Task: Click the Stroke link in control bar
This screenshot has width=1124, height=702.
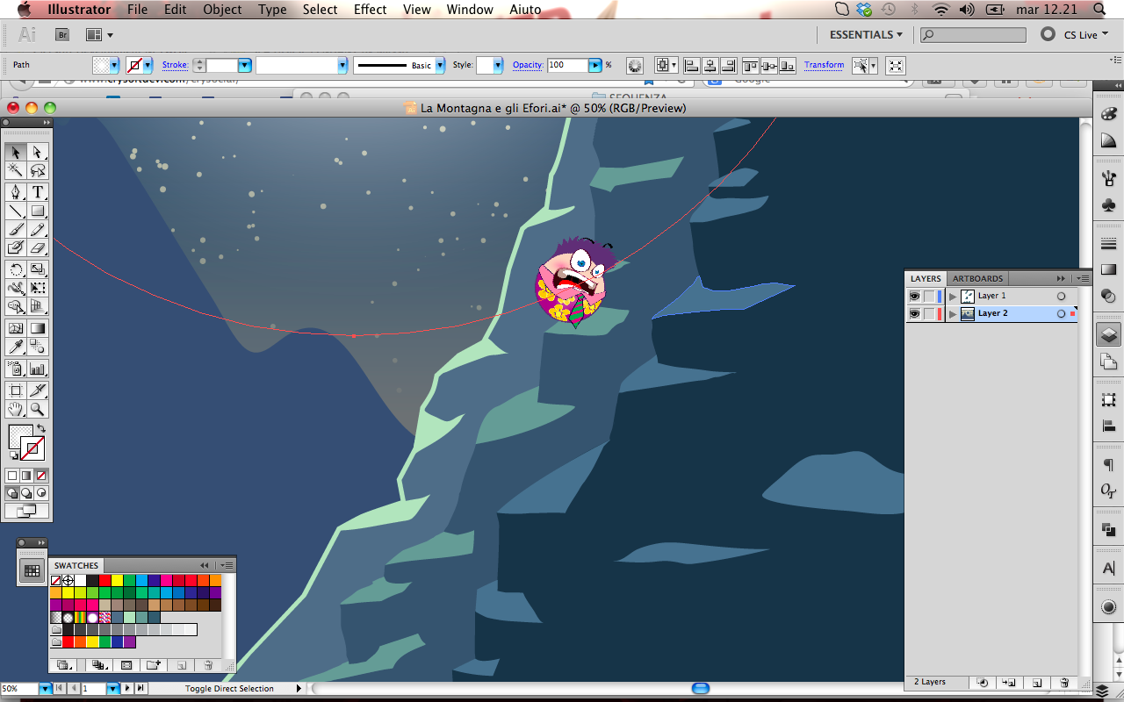Action: (175, 65)
